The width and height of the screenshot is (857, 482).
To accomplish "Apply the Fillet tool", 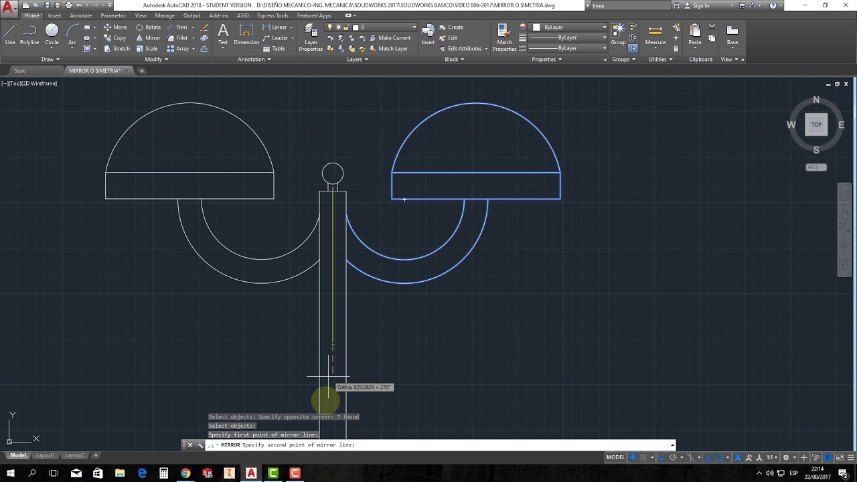I will [177, 38].
